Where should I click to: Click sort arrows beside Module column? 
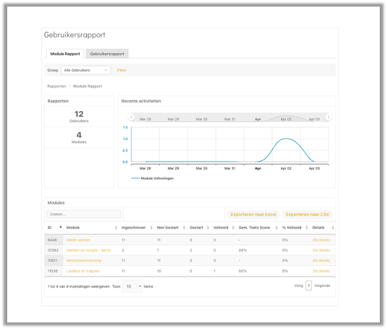(x=116, y=228)
